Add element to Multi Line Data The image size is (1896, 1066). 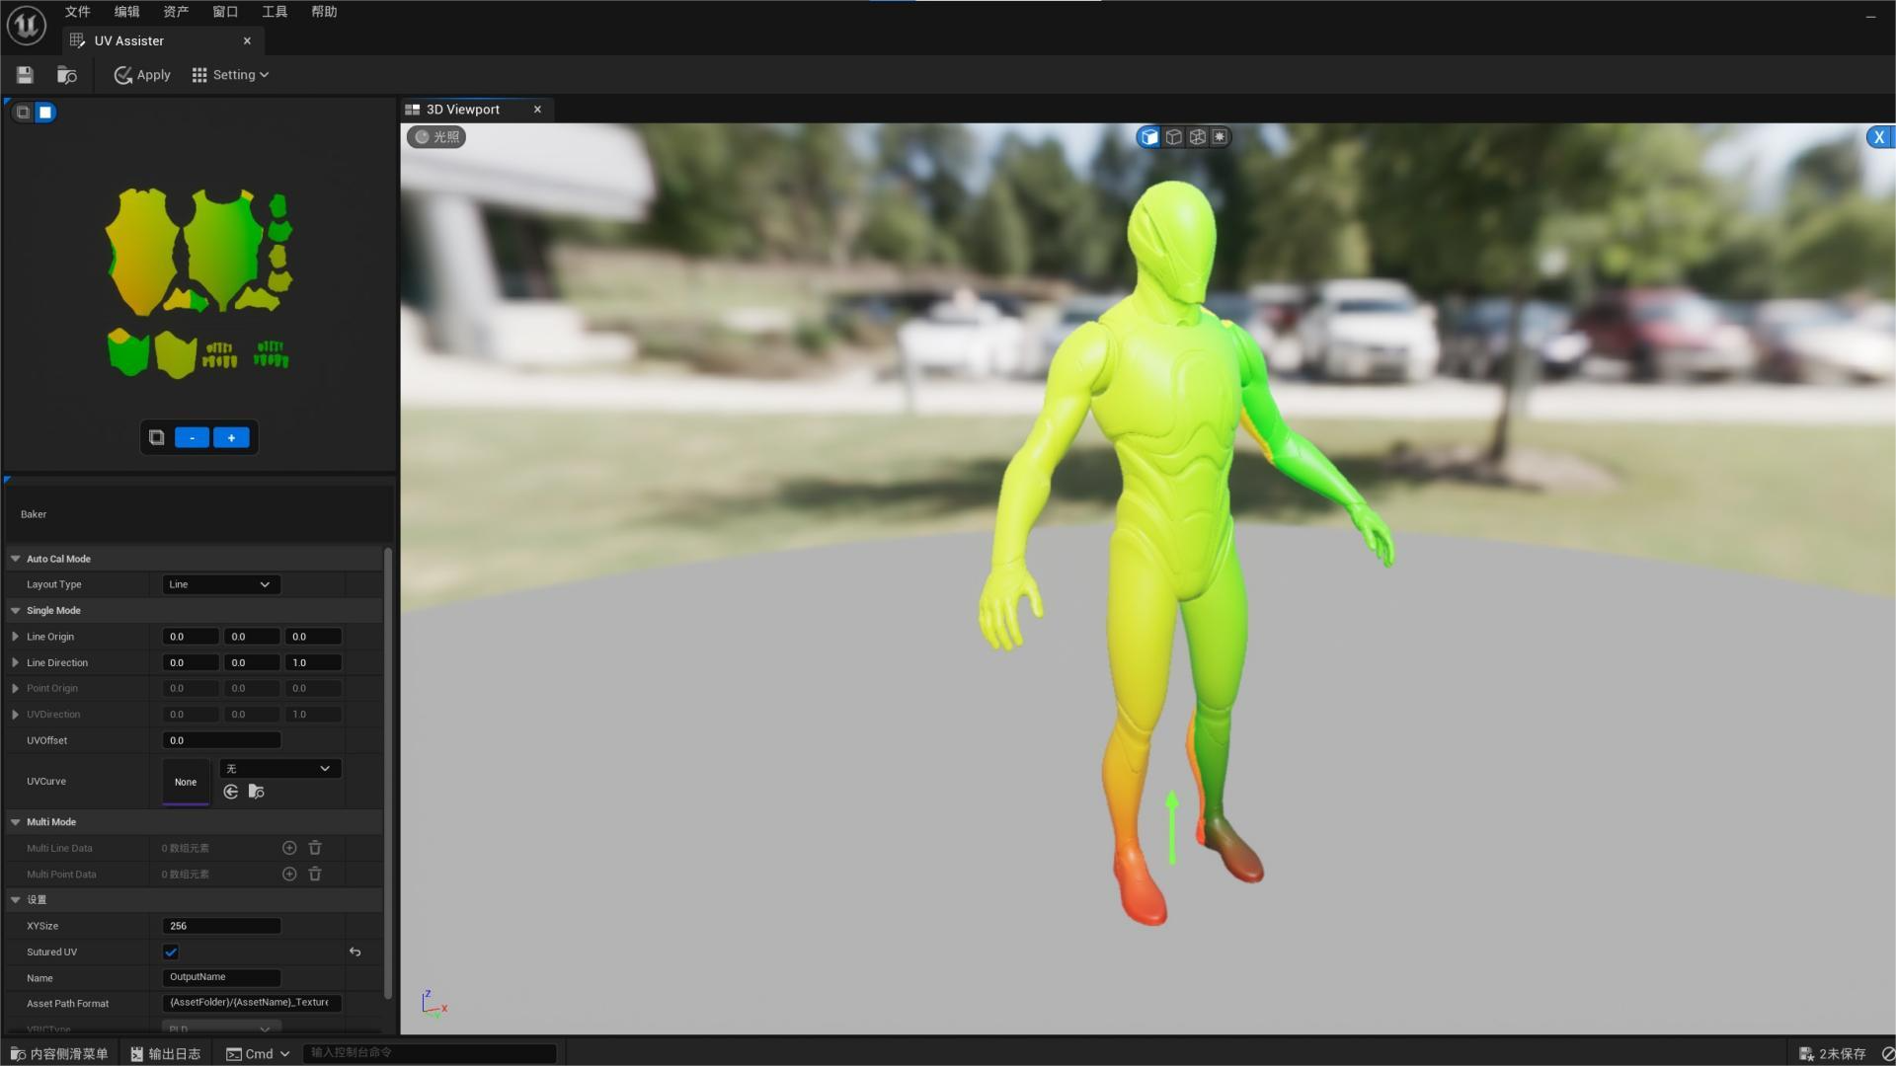pos(289,848)
